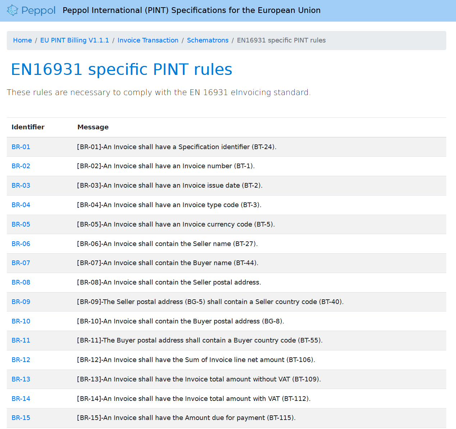The height and width of the screenshot is (429, 456).
Task: Open rule BR-13 link
Action: click(x=21, y=379)
